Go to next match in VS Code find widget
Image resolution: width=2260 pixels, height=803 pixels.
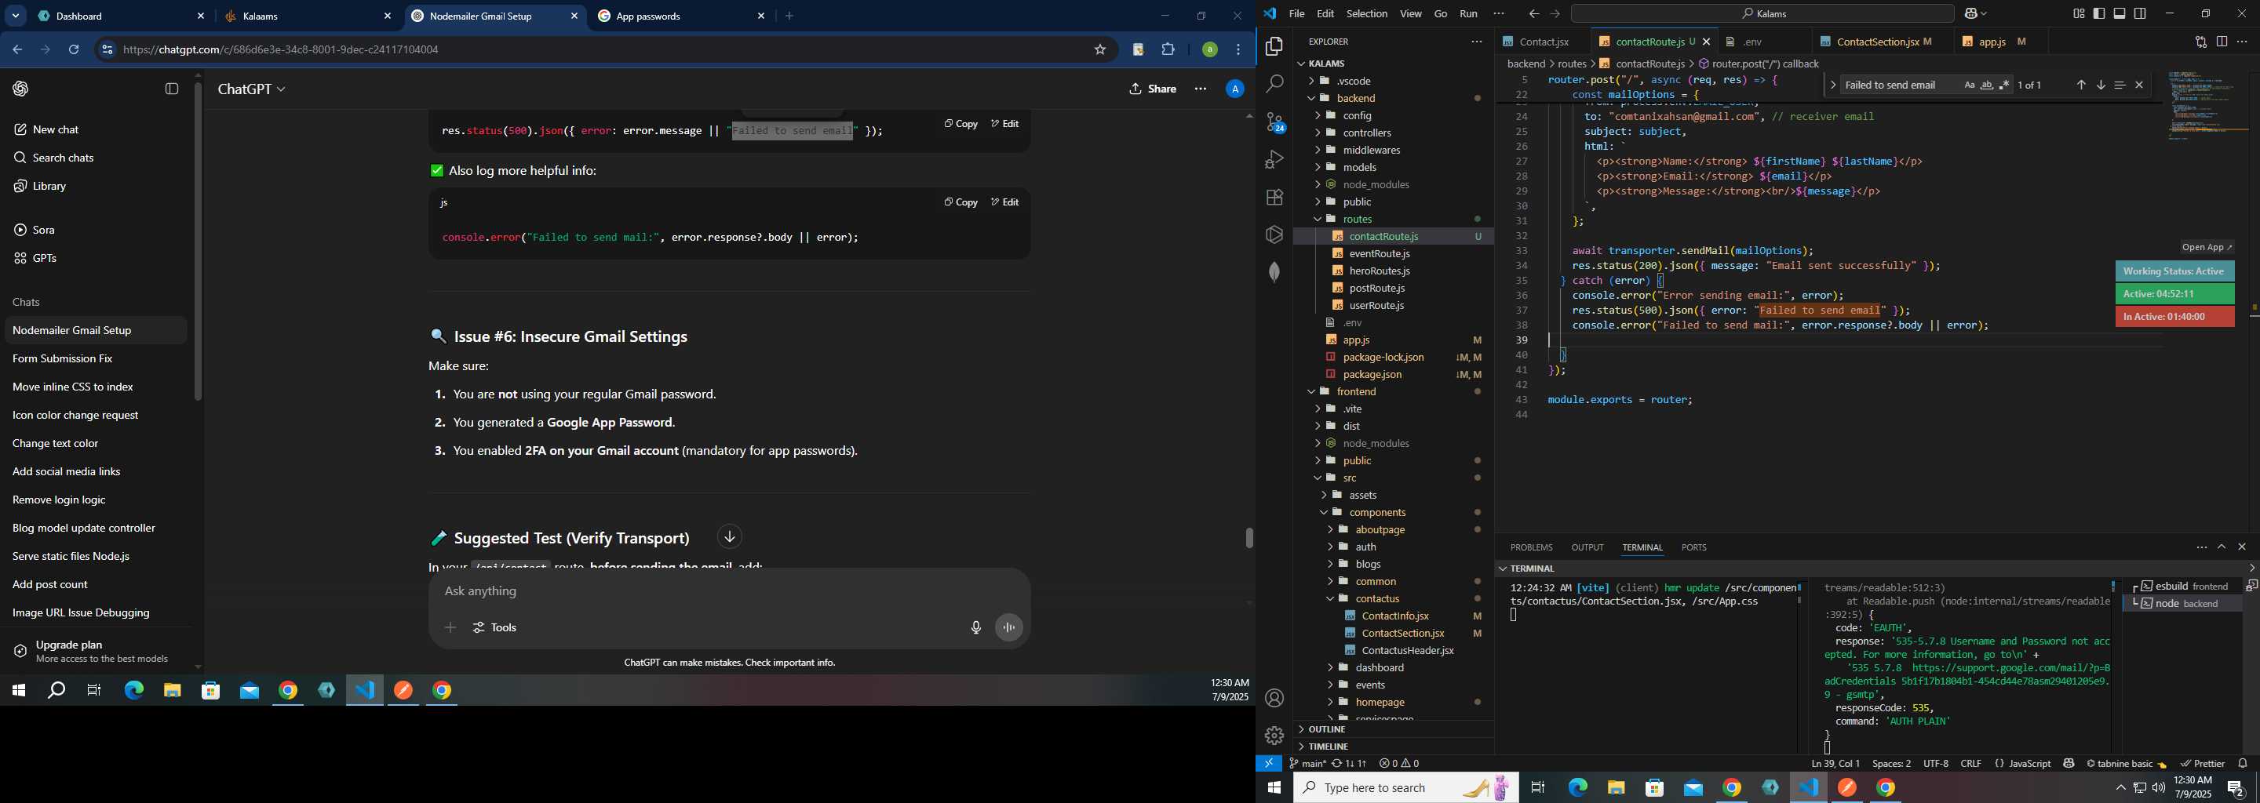click(x=2101, y=85)
